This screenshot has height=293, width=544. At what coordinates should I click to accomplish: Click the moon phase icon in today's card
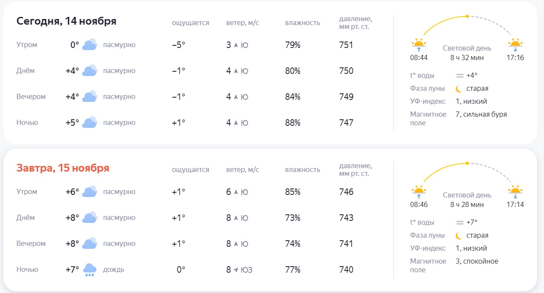459,89
